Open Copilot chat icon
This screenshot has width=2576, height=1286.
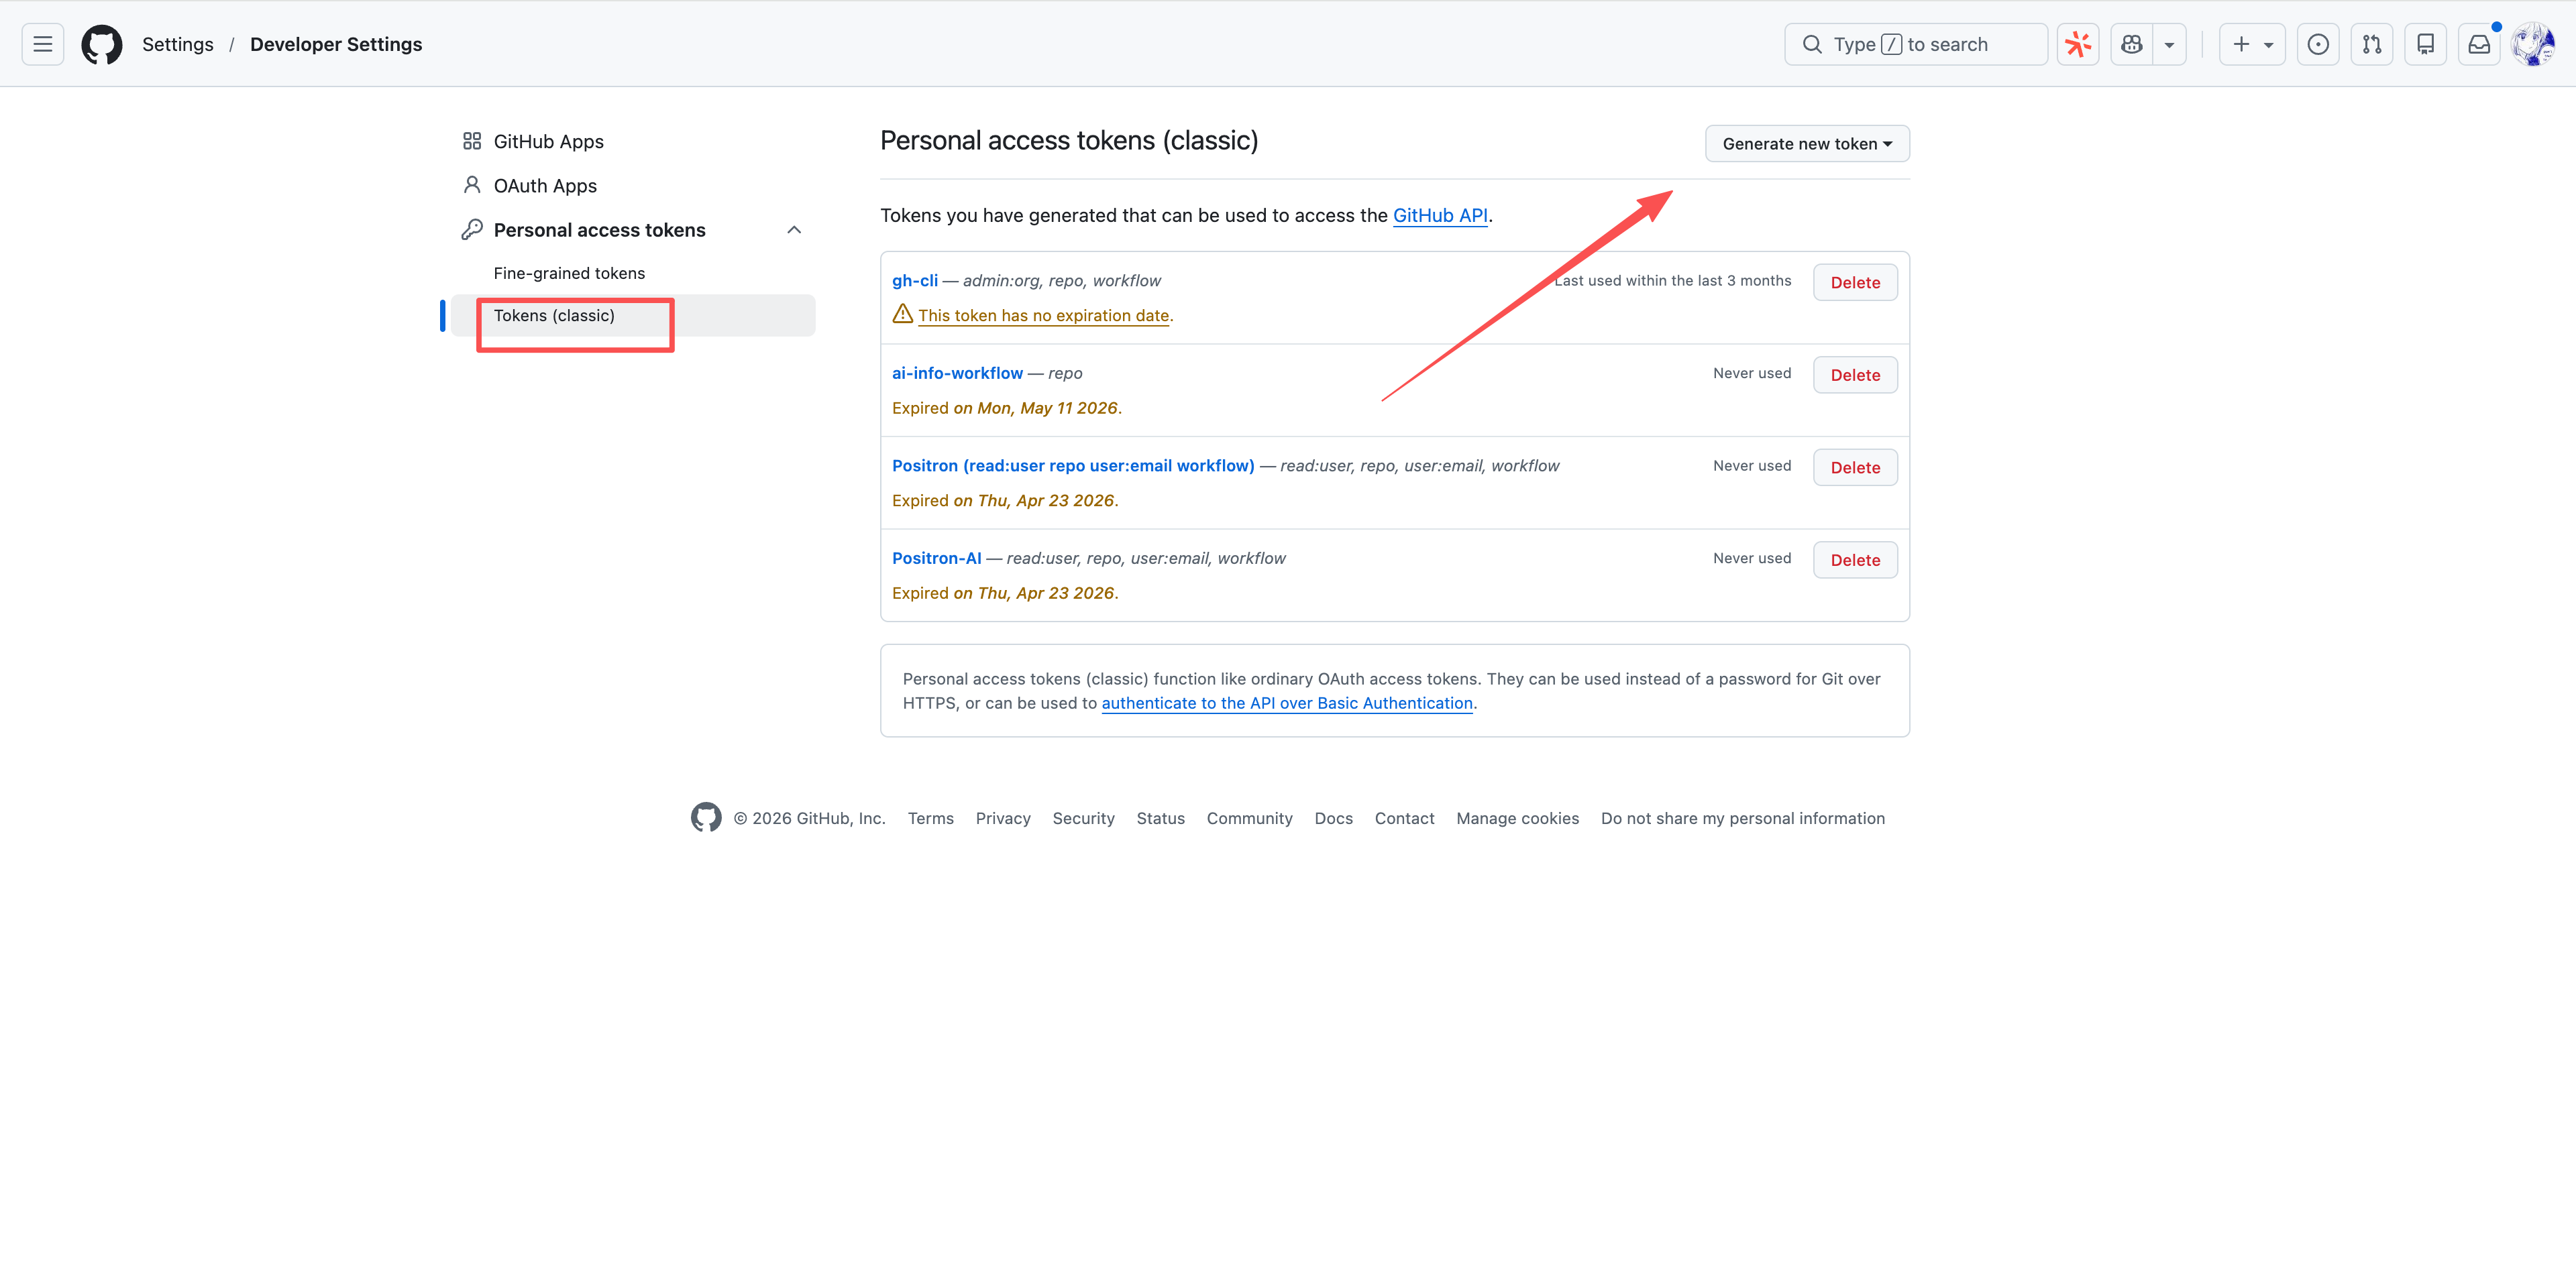click(x=2131, y=44)
